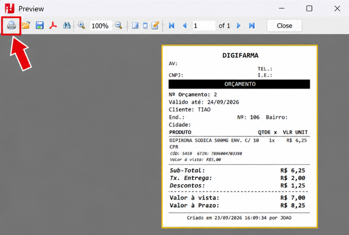The image size is (349, 235).
Task: Click the 100% zoom level field
Action: [101, 26]
